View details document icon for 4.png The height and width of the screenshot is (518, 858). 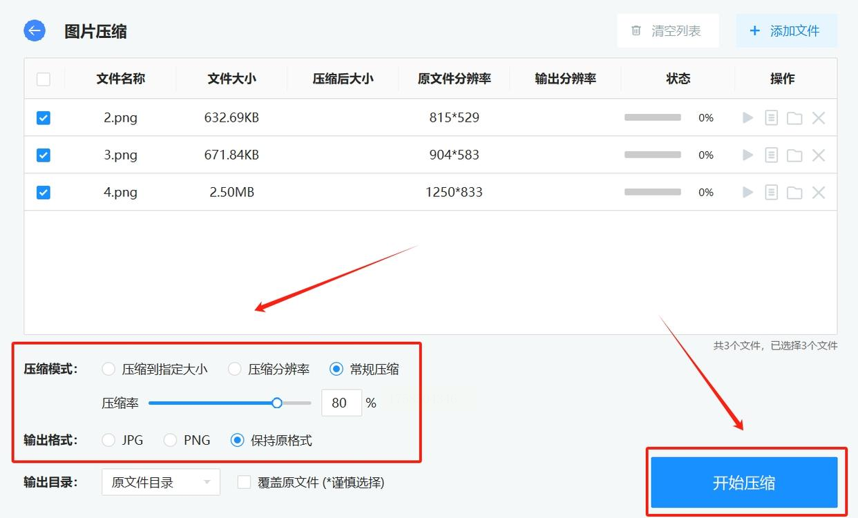(x=771, y=193)
